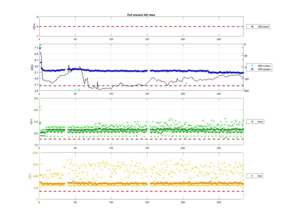Viewport: 302px width, 224px height.
Task: Select the red dashed threshold line in Roll plot
Action: click(141, 191)
